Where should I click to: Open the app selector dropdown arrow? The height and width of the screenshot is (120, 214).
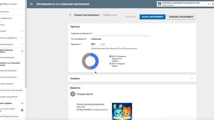209,4
